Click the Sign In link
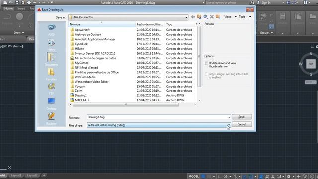318x179 pixels. click(266, 3)
